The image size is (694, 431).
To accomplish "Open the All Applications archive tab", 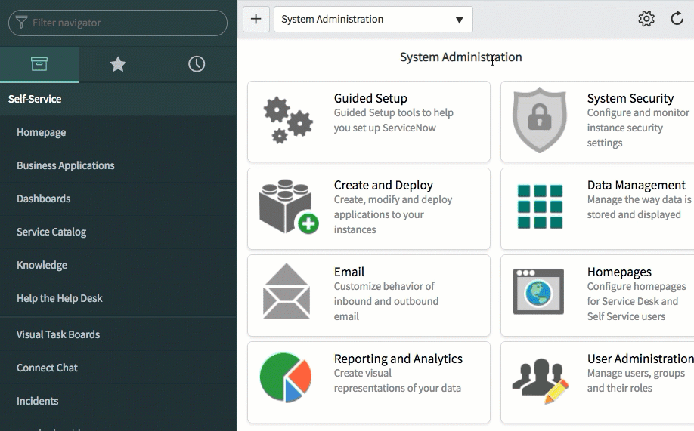I will pyautogui.click(x=39, y=64).
